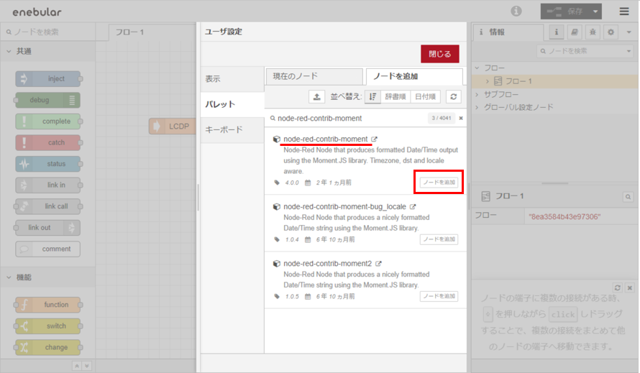
Task: Open the キーボード settings section
Action: [232, 129]
